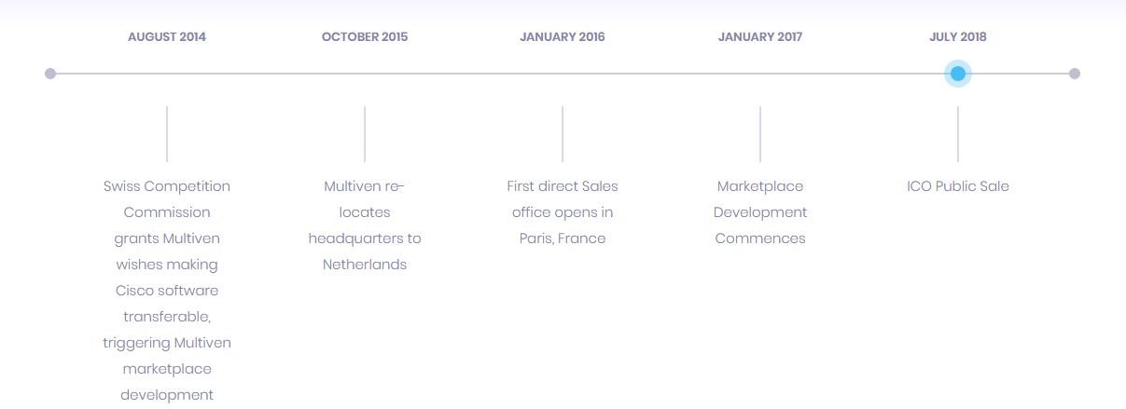
Task: Click the grey dot at timeline's left end
Action: (x=50, y=74)
